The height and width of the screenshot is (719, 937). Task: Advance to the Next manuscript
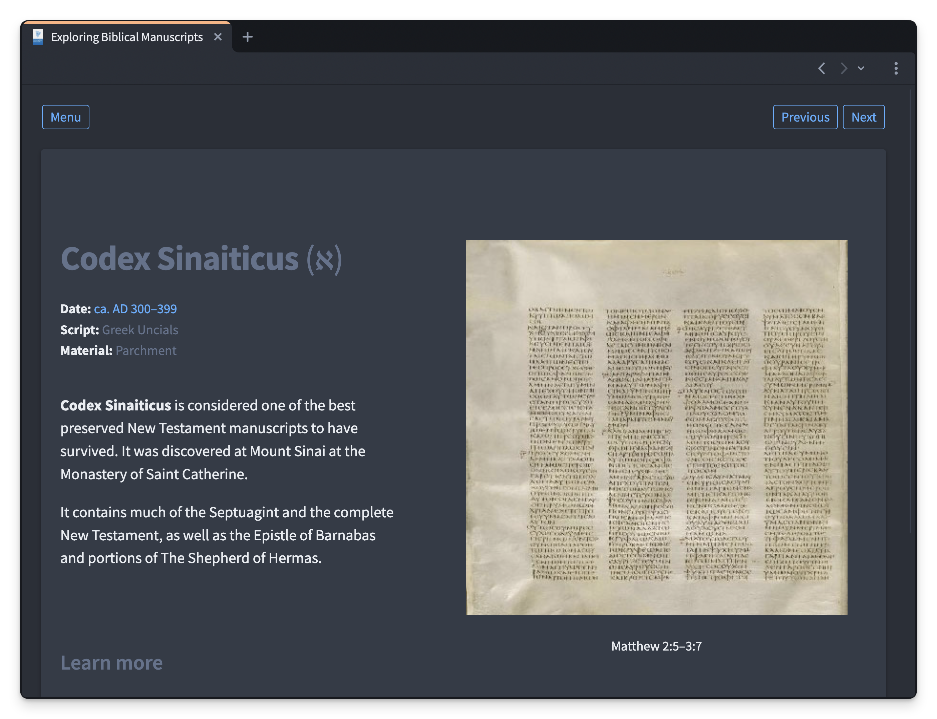[x=864, y=117]
